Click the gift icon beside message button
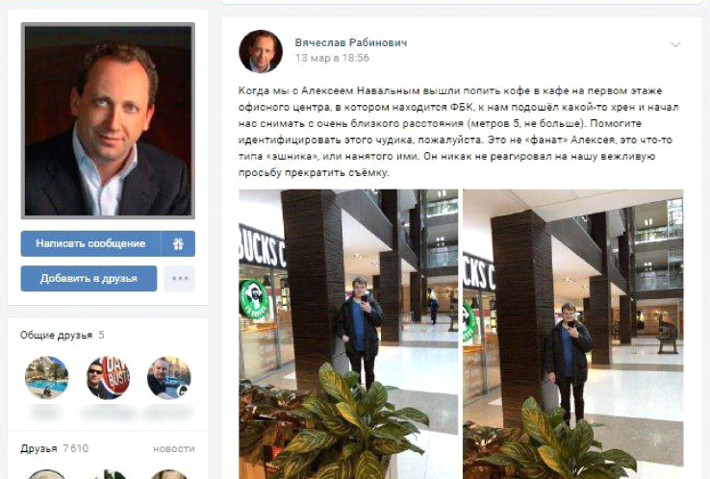Viewport: 710px width, 479px height. pos(178,243)
